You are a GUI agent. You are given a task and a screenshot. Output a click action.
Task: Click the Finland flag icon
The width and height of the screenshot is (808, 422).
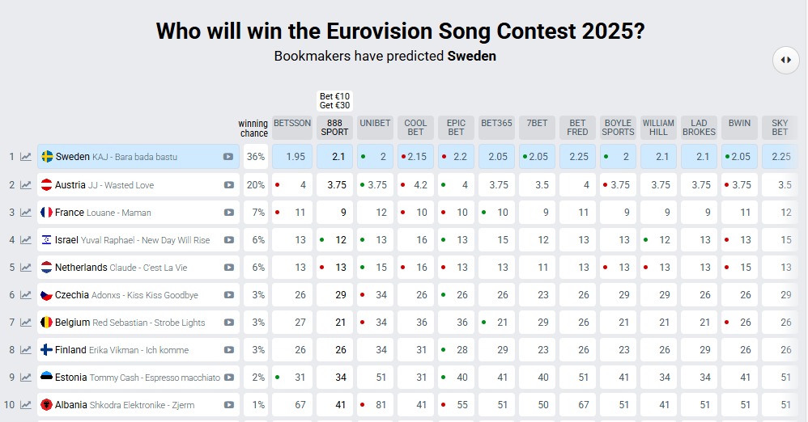47,350
